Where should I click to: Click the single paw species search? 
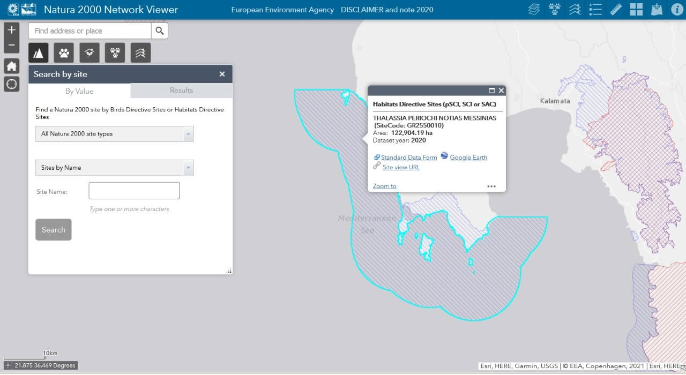(x=64, y=52)
